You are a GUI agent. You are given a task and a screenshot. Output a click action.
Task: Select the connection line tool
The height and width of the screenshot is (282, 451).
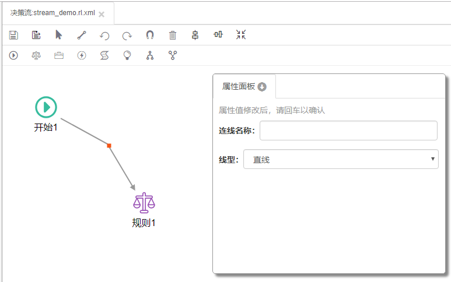coord(82,35)
